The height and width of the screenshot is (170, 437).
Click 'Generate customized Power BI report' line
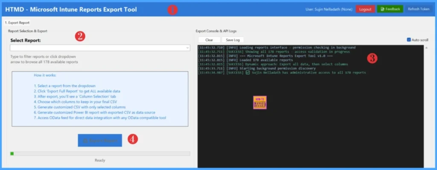click(x=94, y=112)
